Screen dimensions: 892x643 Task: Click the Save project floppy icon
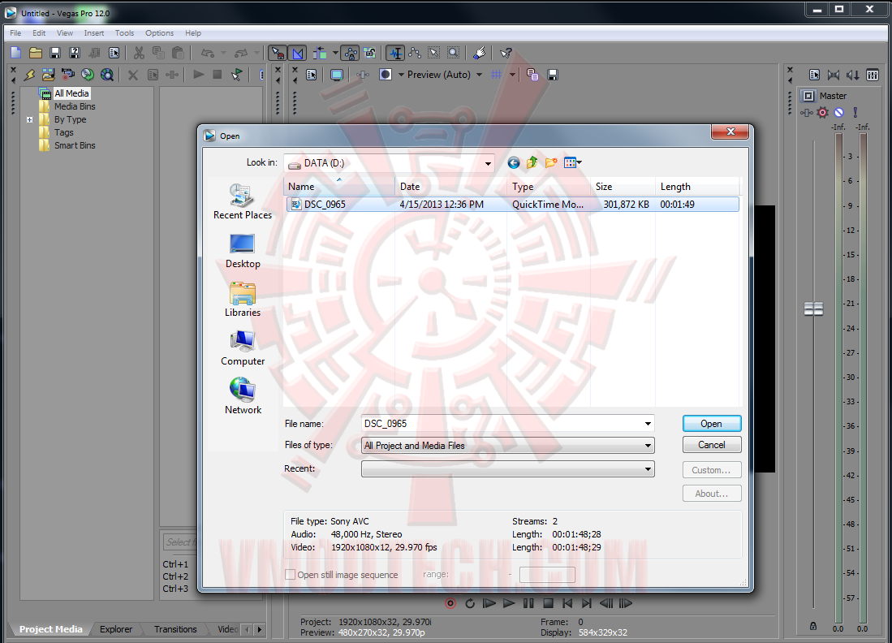[x=55, y=53]
